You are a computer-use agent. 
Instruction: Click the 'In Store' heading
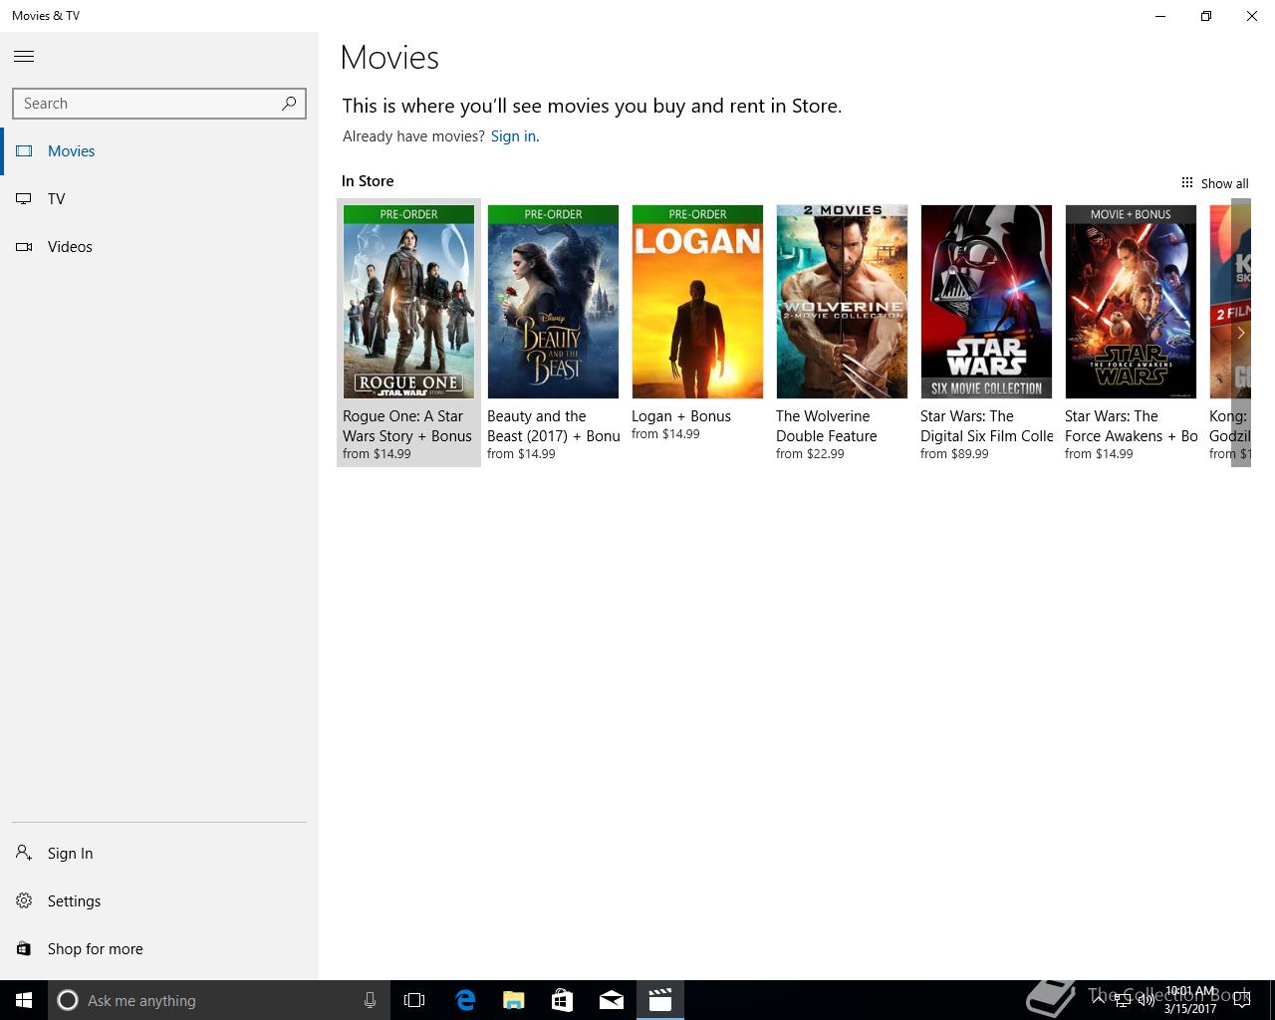[368, 181]
